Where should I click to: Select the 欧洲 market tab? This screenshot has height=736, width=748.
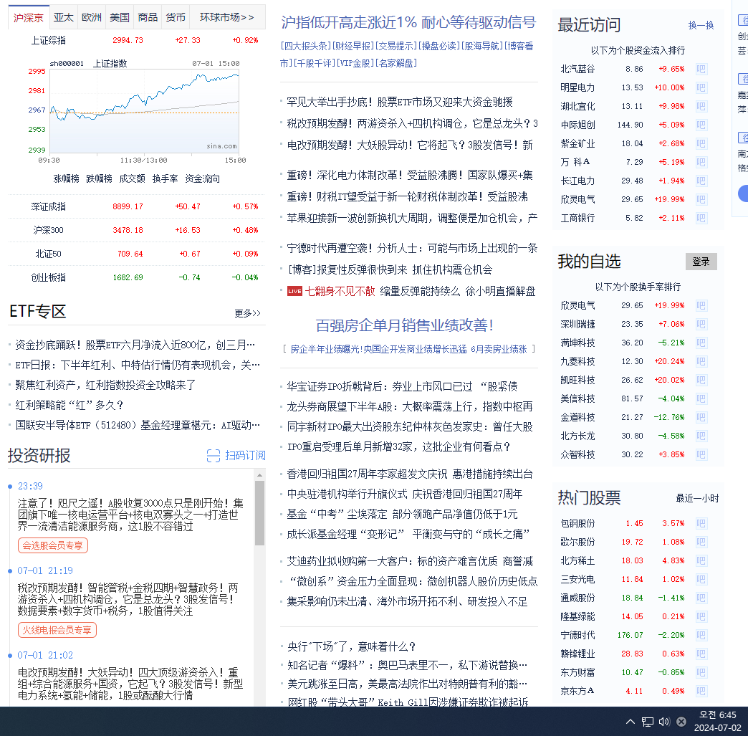(x=91, y=18)
